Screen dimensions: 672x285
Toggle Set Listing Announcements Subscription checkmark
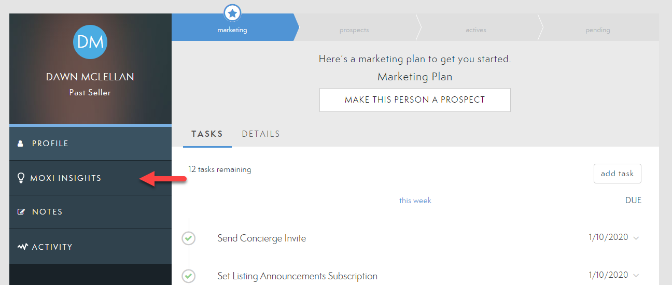(189, 276)
